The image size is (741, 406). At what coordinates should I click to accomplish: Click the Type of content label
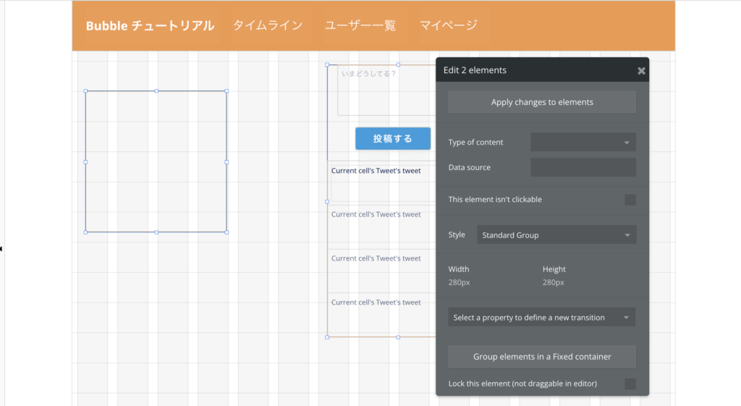(x=475, y=143)
